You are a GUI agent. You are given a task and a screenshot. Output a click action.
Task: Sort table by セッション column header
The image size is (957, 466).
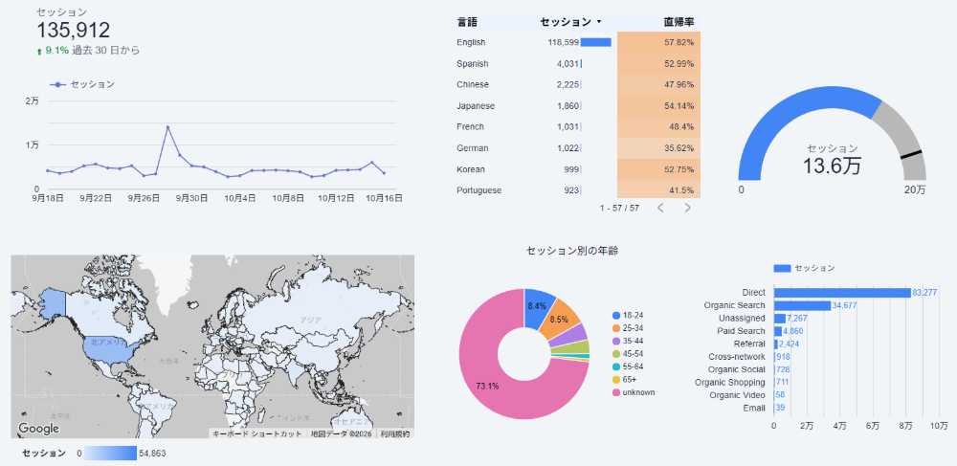click(570, 23)
